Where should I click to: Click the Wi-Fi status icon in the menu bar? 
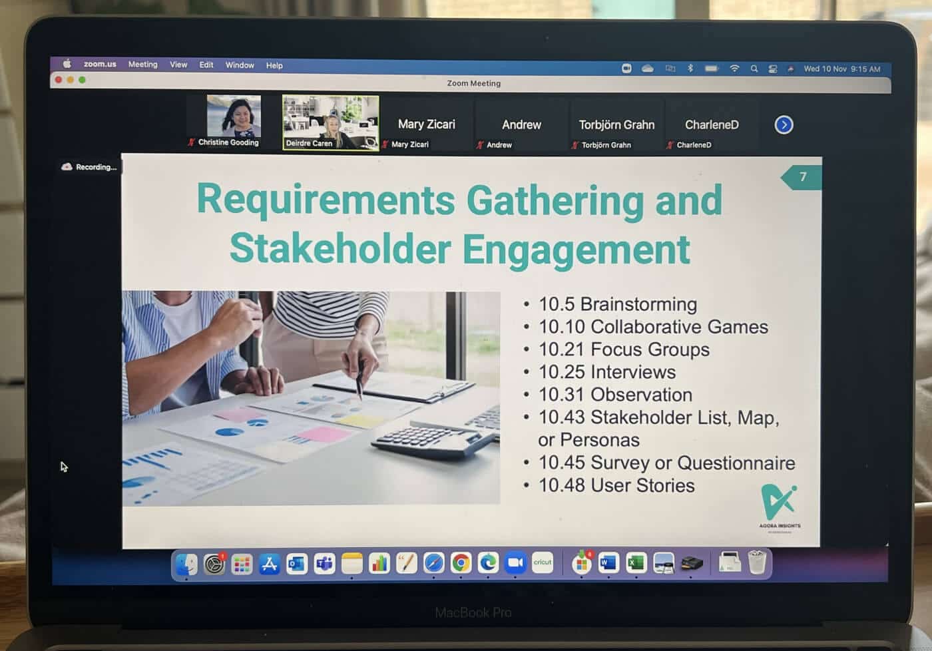click(x=734, y=69)
